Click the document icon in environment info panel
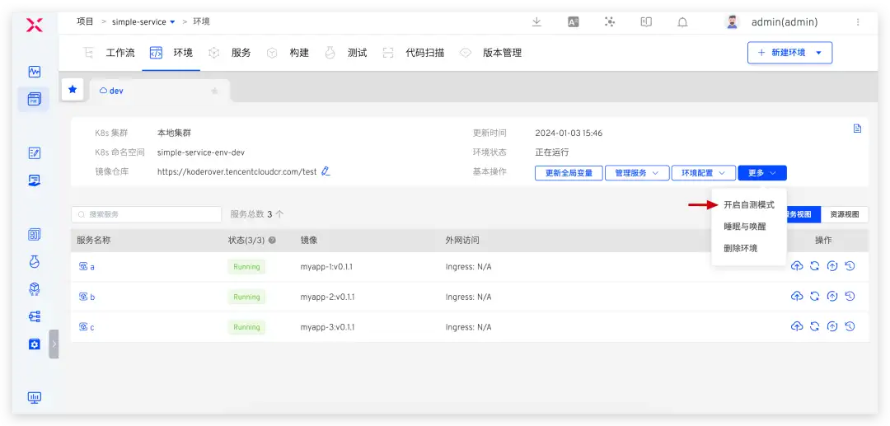Image resolution: width=890 pixels, height=426 pixels. (857, 129)
